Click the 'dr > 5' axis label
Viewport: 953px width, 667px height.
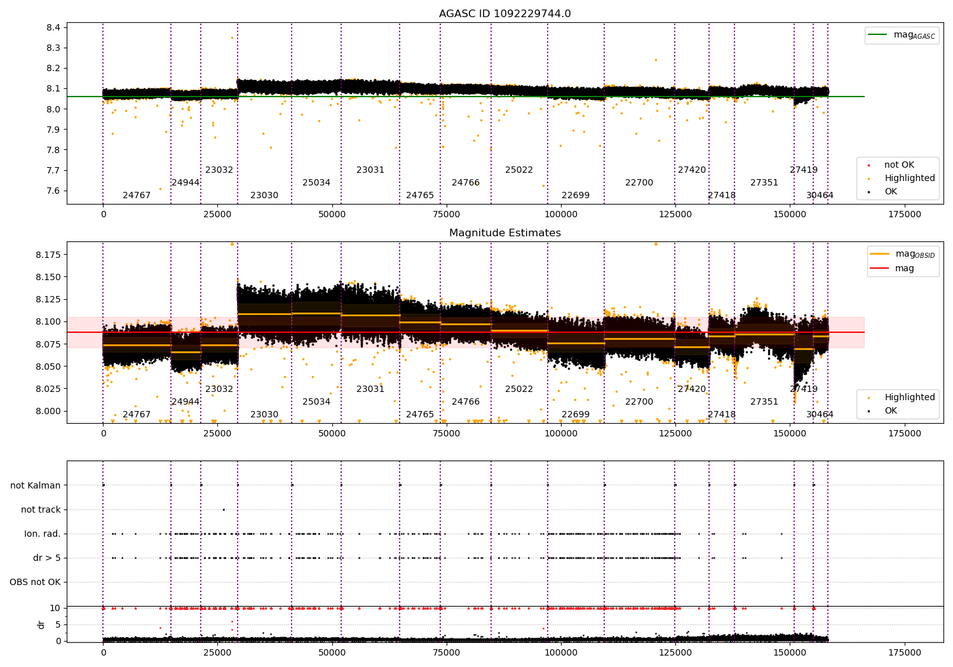(47, 558)
